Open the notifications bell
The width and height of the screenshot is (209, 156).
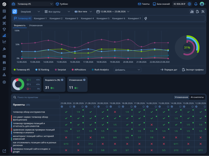coord(196,4)
